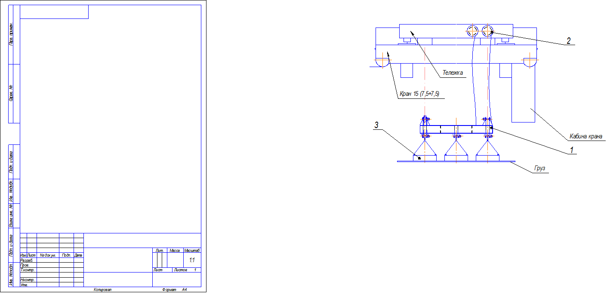Image resolution: width=607 pixels, height=294 pixels.
Task: Select the 'Пров.' row label
Action: (25, 265)
